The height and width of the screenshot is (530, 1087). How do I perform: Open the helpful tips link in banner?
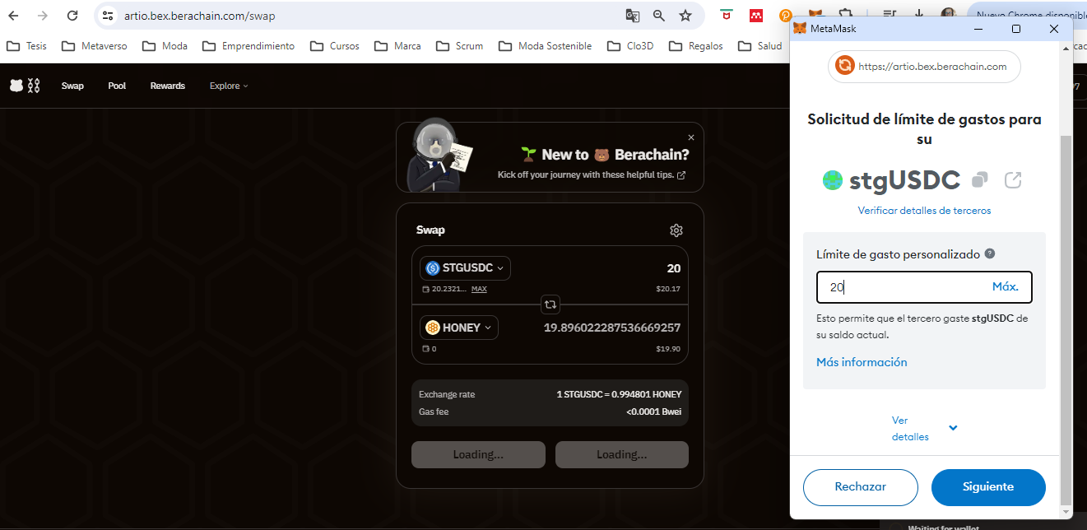[x=592, y=174]
